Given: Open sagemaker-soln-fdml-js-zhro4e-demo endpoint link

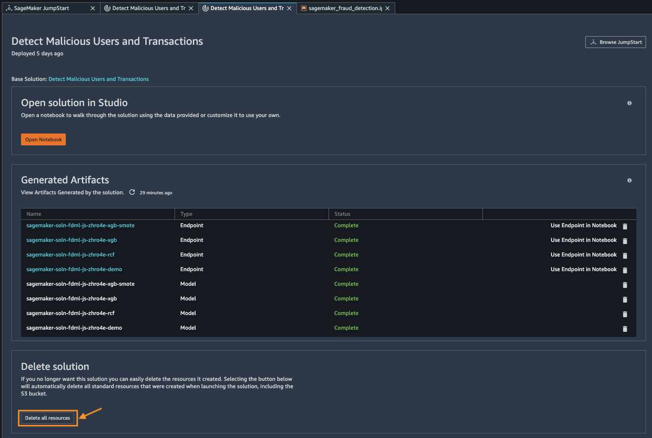Looking at the screenshot, I should (74, 269).
